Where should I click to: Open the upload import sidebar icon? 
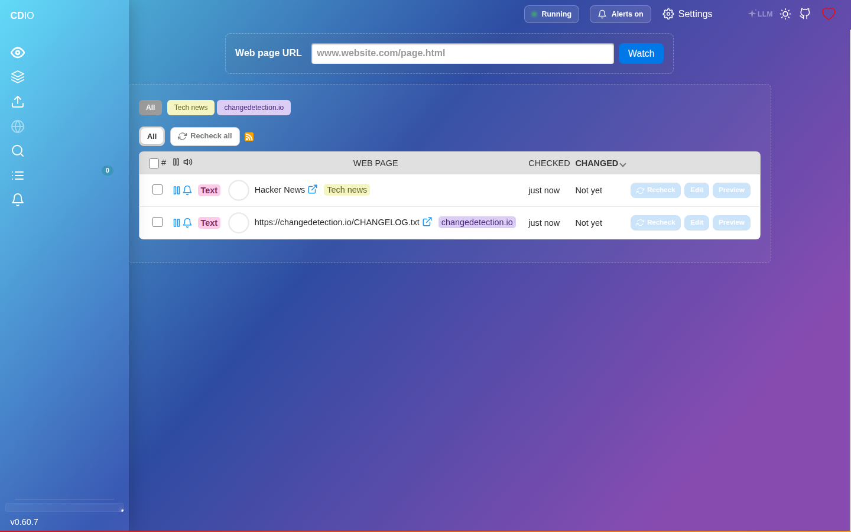pyautogui.click(x=18, y=102)
